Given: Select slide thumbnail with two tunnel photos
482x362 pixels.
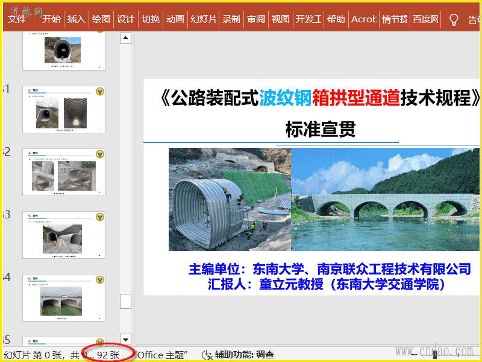Looking at the screenshot, I should [x=64, y=110].
